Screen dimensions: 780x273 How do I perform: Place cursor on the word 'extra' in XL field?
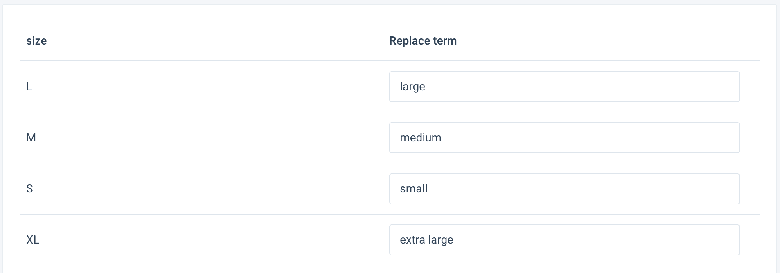pos(412,240)
